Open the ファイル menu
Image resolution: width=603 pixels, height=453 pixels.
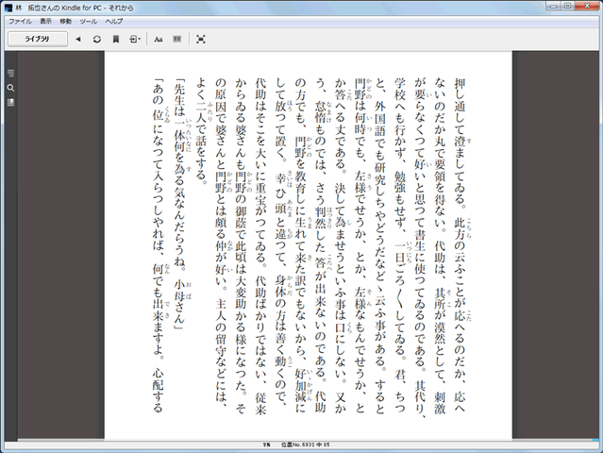coord(20,21)
